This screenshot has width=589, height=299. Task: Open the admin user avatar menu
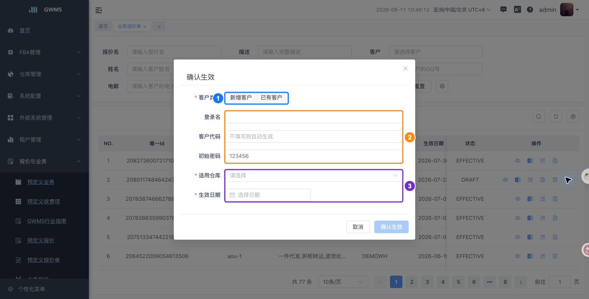(x=566, y=10)
